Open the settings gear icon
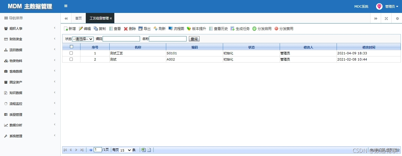 point(397,19)
